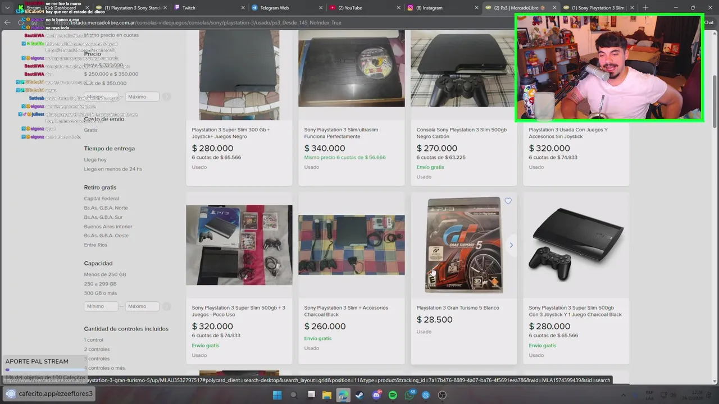Filter pickup by Bs.As. G.B.A. Norte
This screenshot has height=404, width=719.
[x=106, y=208]
